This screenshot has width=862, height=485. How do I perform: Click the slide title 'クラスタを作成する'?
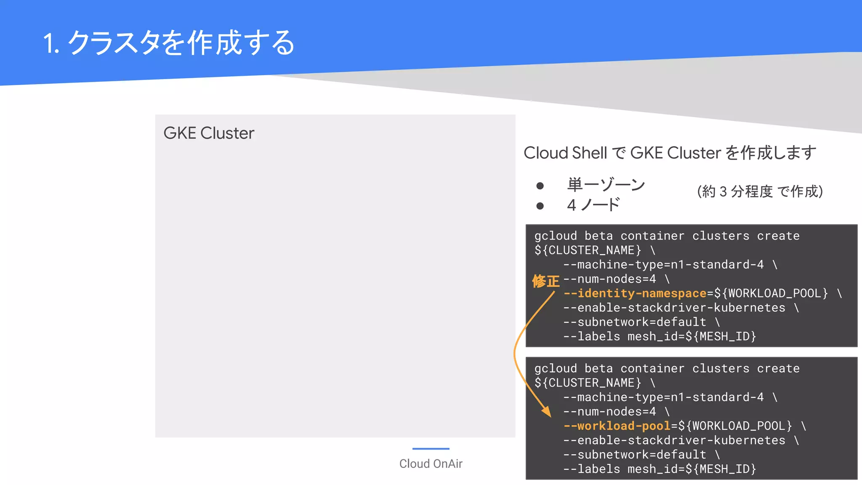pos(181,43)
